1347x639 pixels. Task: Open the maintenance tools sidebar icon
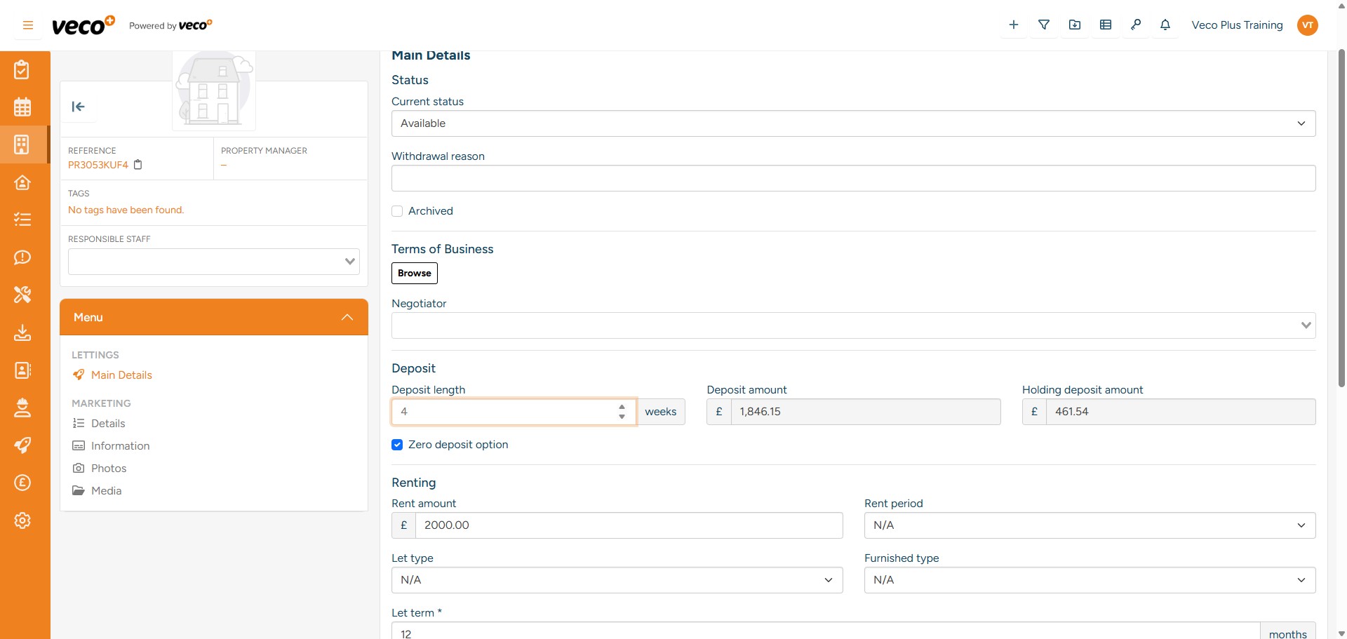click(x=22, y=295)
